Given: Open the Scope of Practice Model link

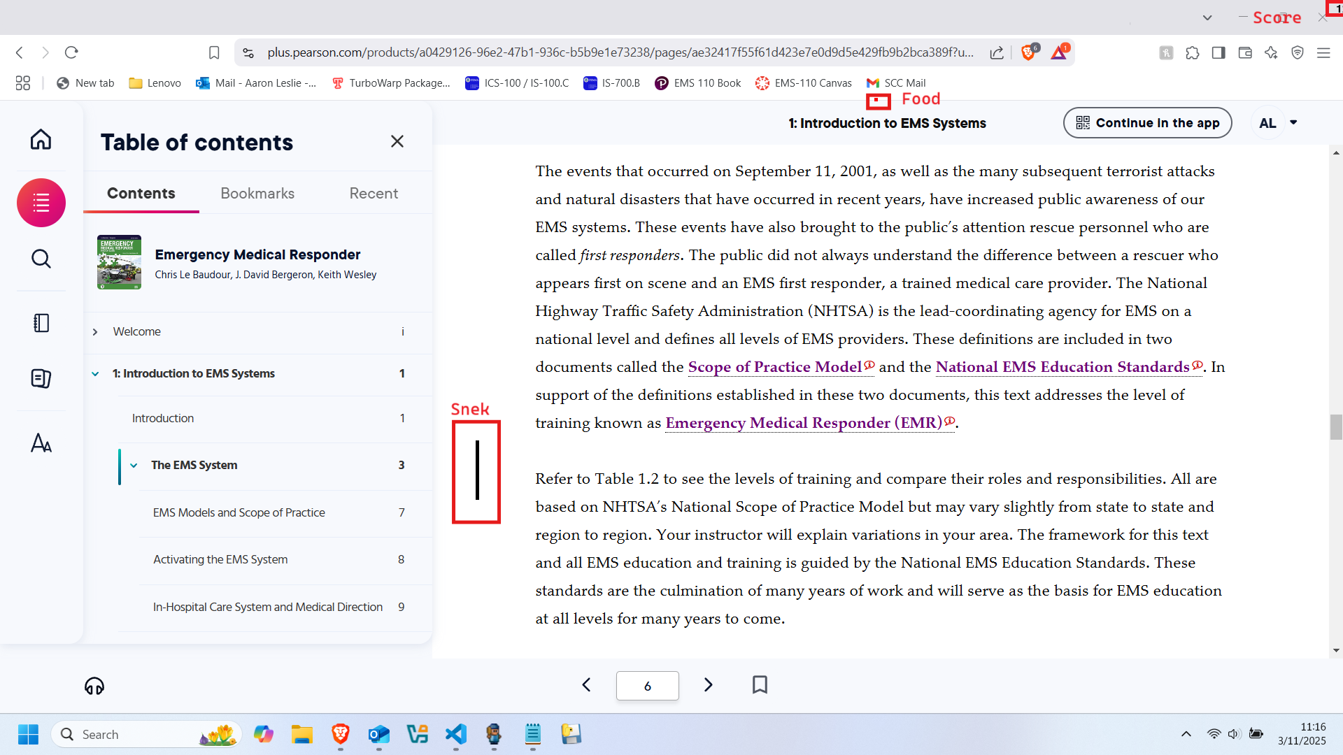Looking at the screenshot, I should point(774,367).
